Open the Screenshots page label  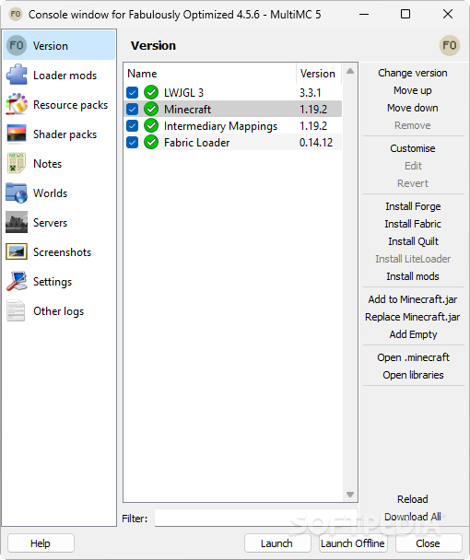click(x=62, y=252)
